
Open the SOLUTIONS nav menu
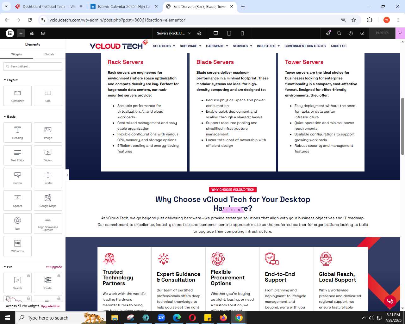tap(164, 46)
